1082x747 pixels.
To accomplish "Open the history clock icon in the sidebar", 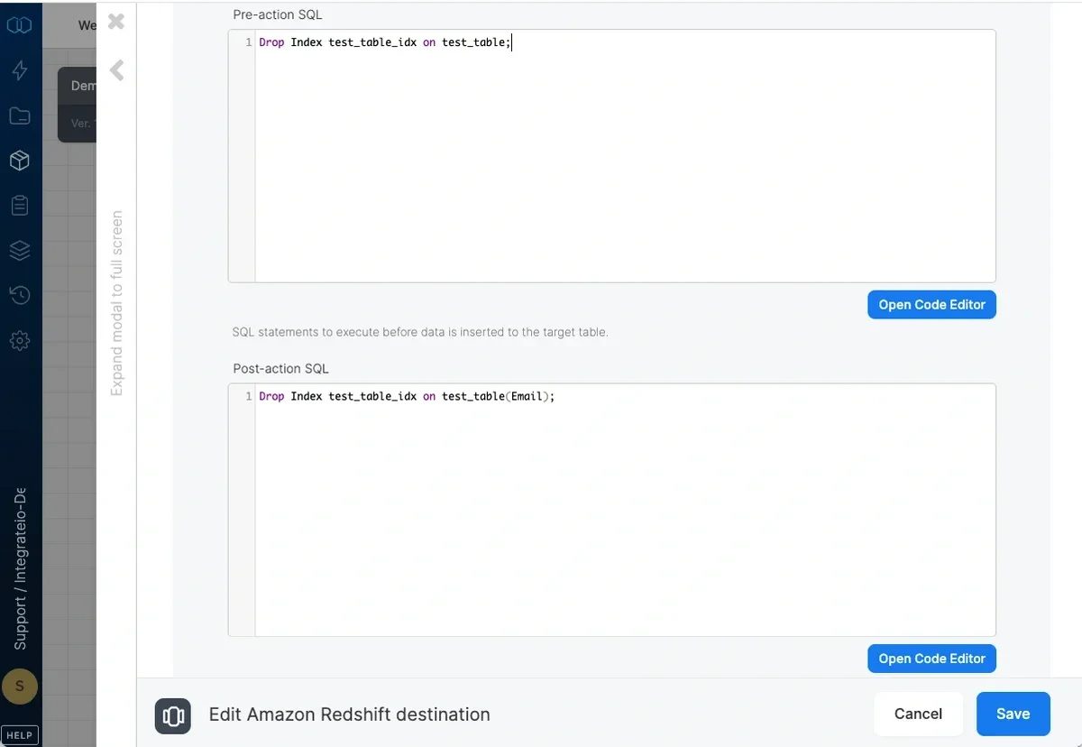I will (20, 295).
